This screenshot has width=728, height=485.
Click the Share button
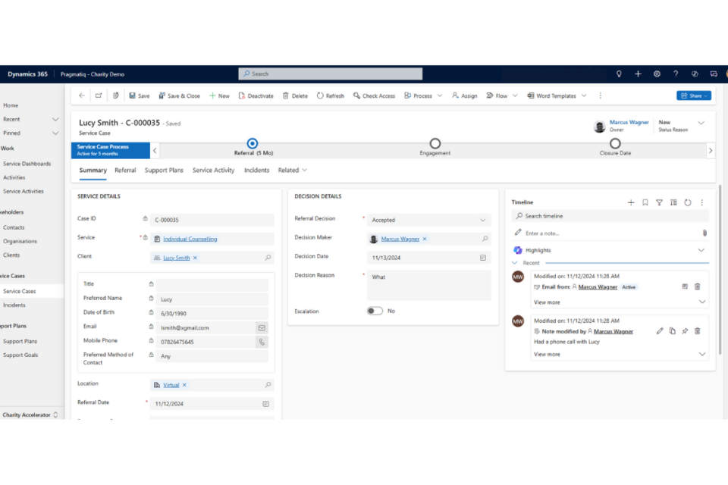pos(693,96)
